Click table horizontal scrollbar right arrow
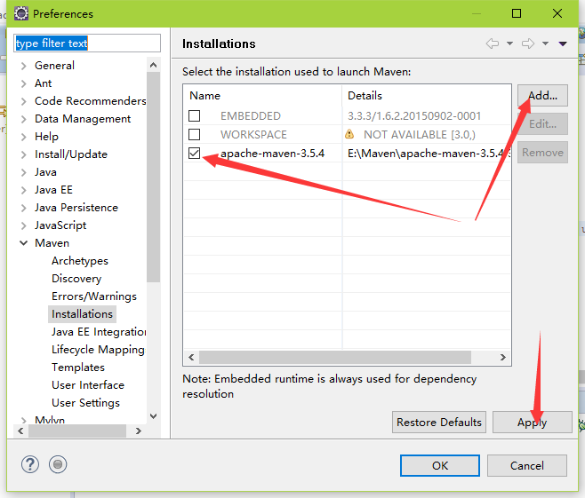The height and width of the screenshot is (498, 585). (502, 357)
